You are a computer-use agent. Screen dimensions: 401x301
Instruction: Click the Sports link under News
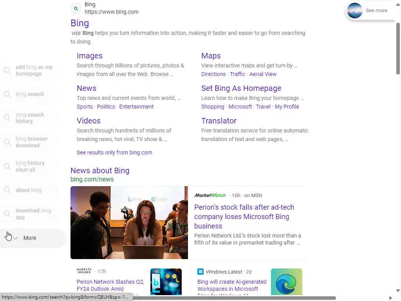[x=85, y=107]
